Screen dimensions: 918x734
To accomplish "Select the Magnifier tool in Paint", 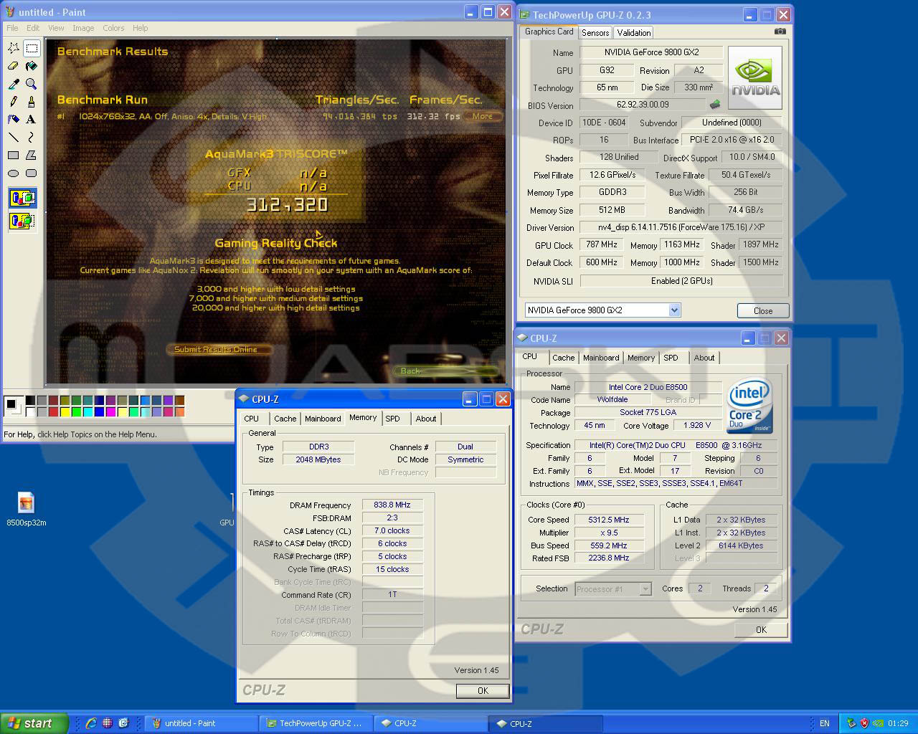I will coord(32,84).
